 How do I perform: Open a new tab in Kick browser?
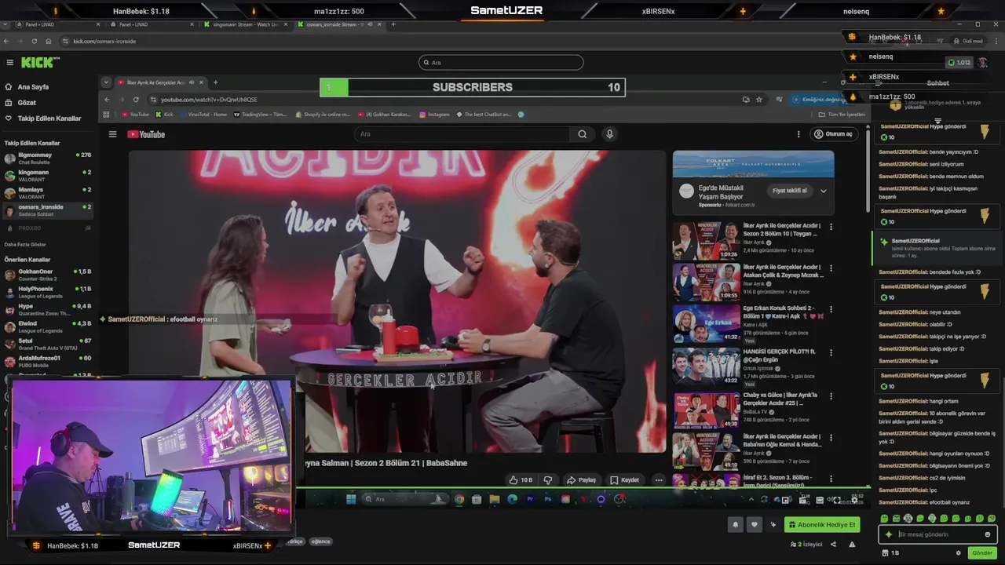point(393,24)
